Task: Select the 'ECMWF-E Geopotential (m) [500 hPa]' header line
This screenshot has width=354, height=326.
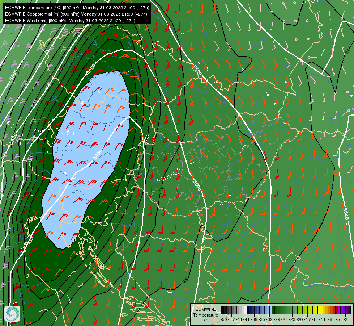Action: tap(76, 14)
